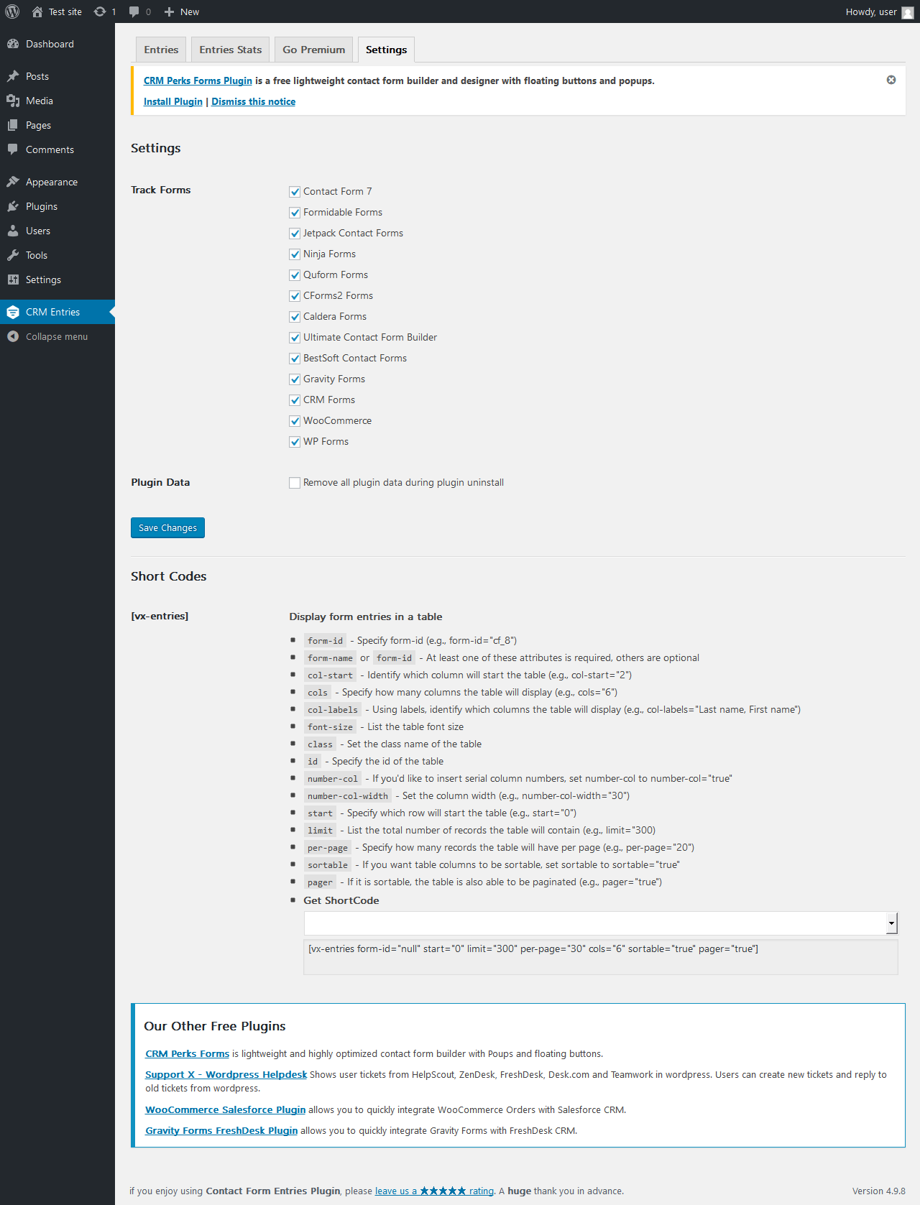Image resolution: width=920 pixels, height=1205 pixels.
Task: Switch to the Entries Stats tab
Action: pos(231,50)
